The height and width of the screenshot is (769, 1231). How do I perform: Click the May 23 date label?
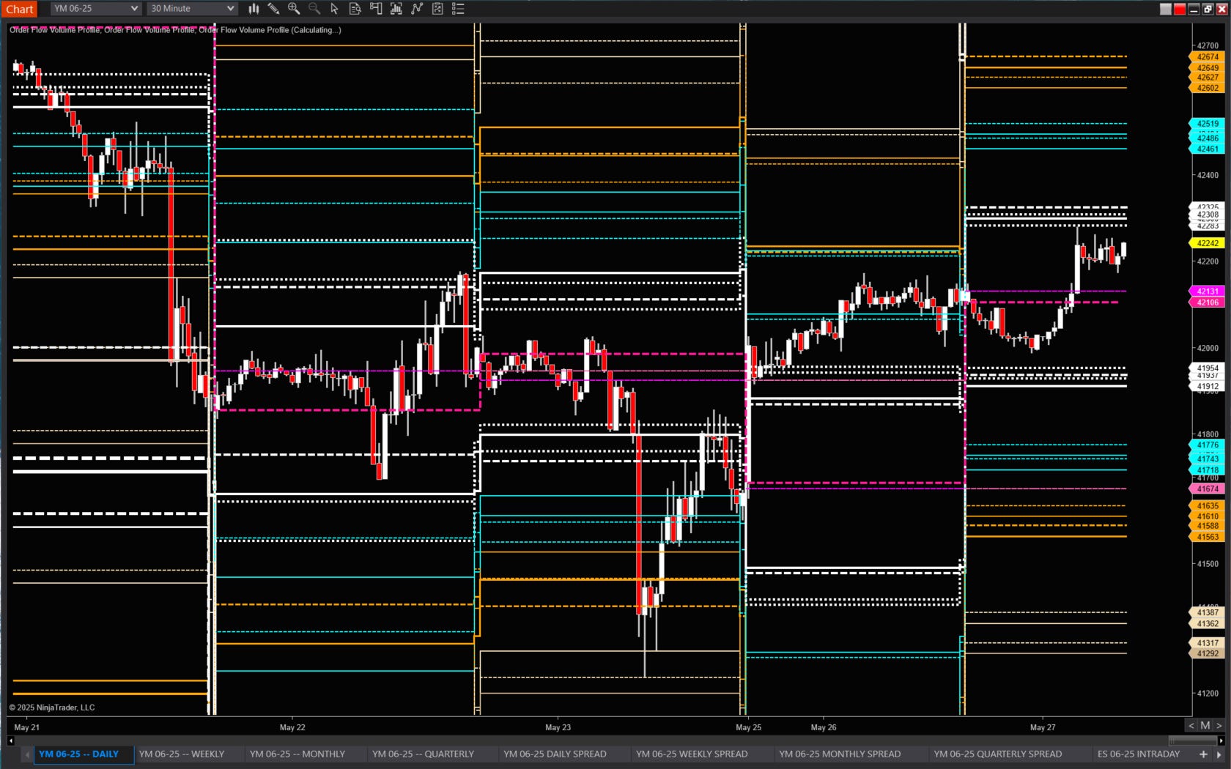point(558,727)
